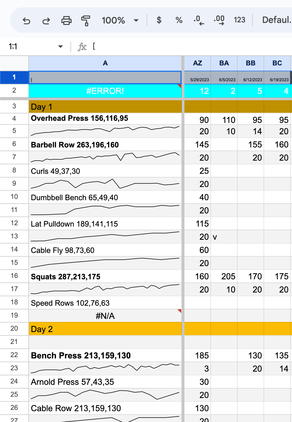Click the Name box showing 1:1
Image resolution: width=292 pixels, height=422 pixels.
pyautogui.click(x=32, y=47)
